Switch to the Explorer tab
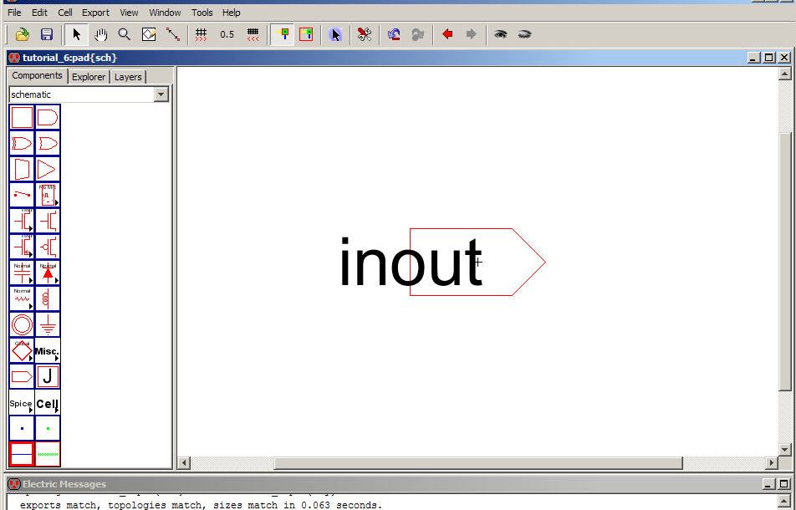The image size is (796, 510). click(x=89, y=77)
